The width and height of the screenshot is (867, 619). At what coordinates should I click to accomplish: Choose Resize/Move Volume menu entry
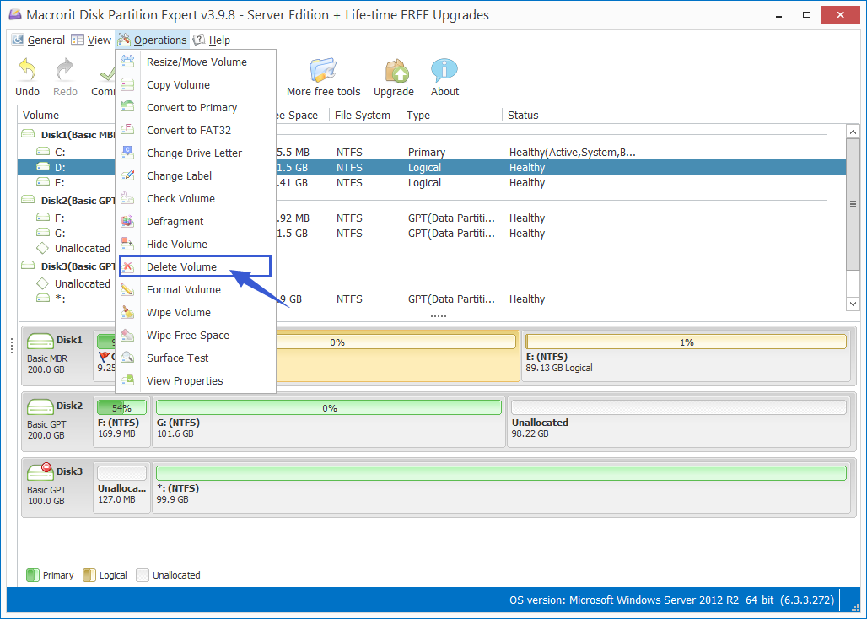195,62
